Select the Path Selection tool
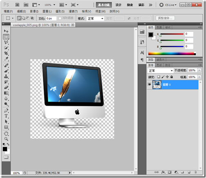The image size is (206, 178). [6, 122]
